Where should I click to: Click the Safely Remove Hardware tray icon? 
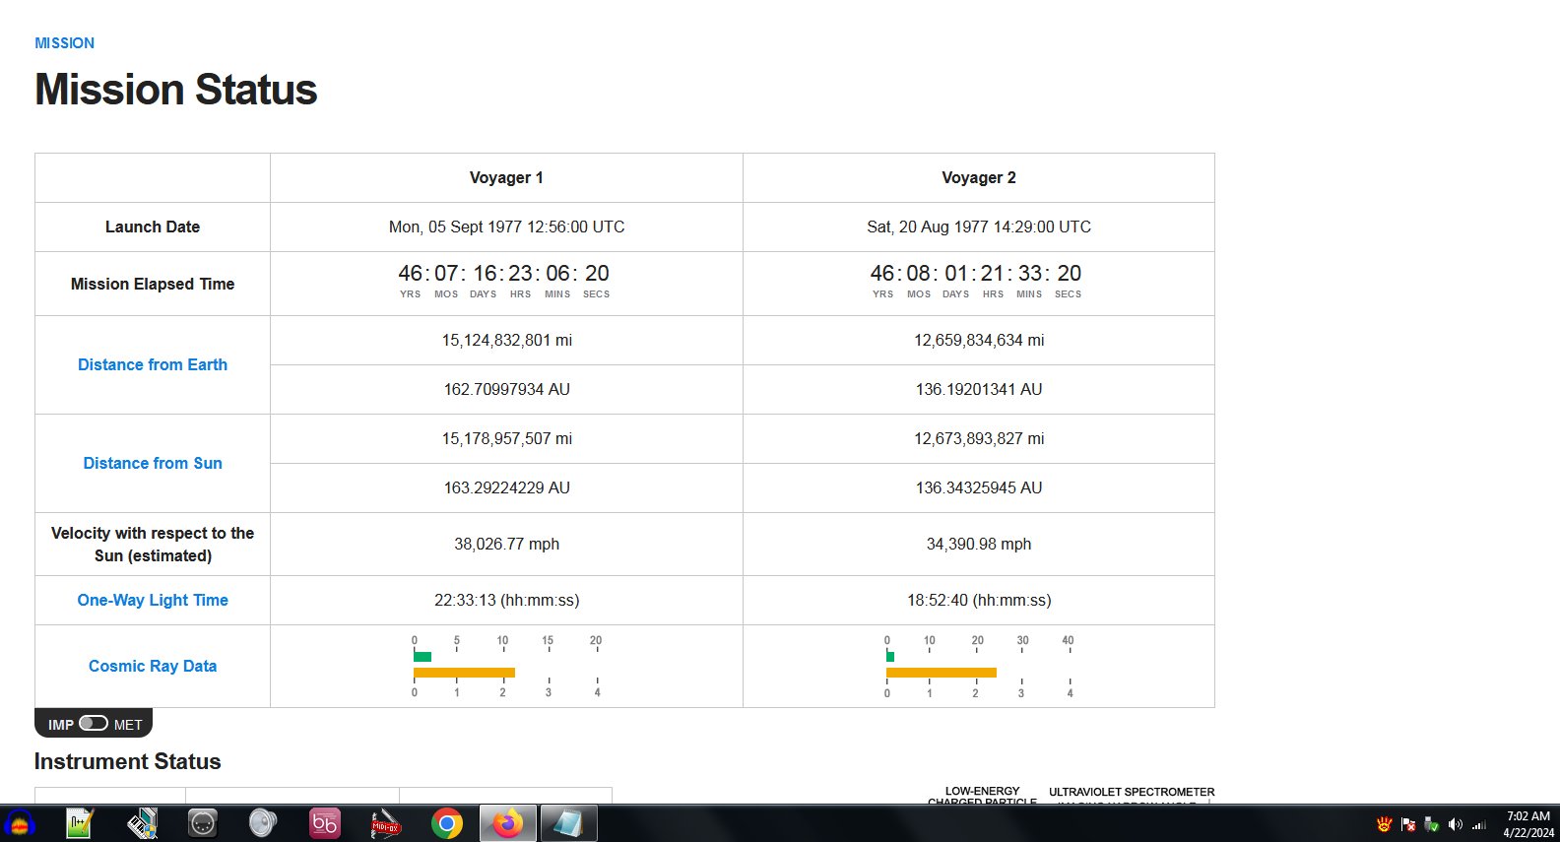(x=1431, y=824)
